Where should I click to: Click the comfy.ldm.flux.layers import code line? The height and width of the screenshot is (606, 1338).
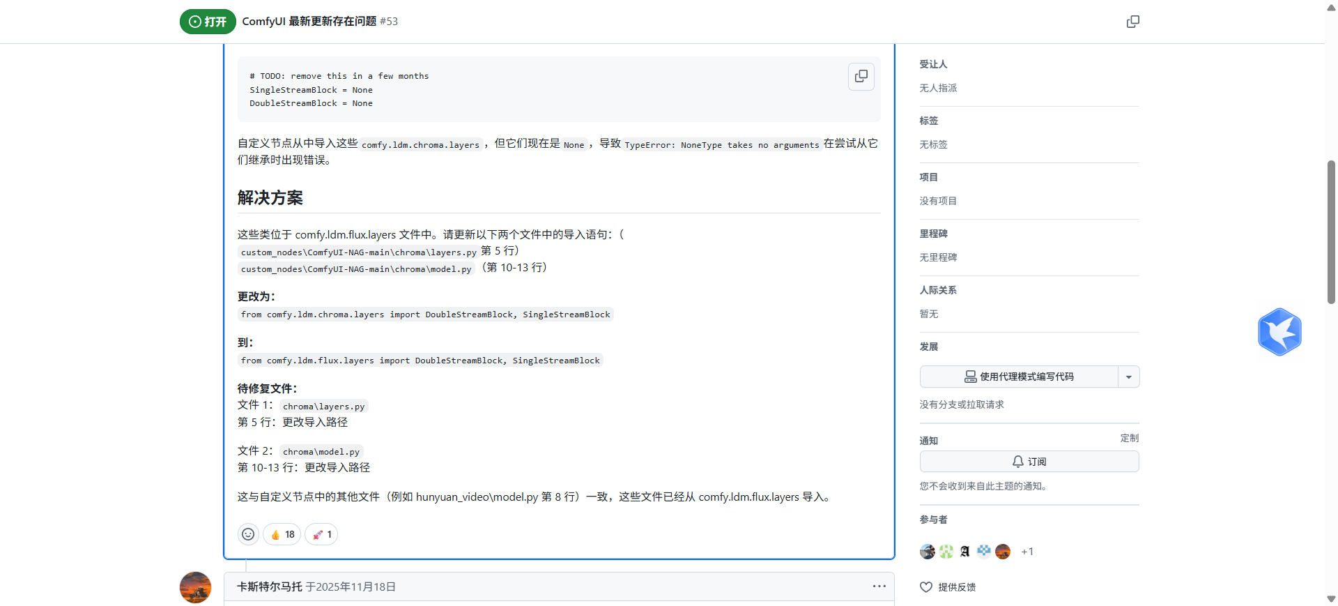click(420, 361)
